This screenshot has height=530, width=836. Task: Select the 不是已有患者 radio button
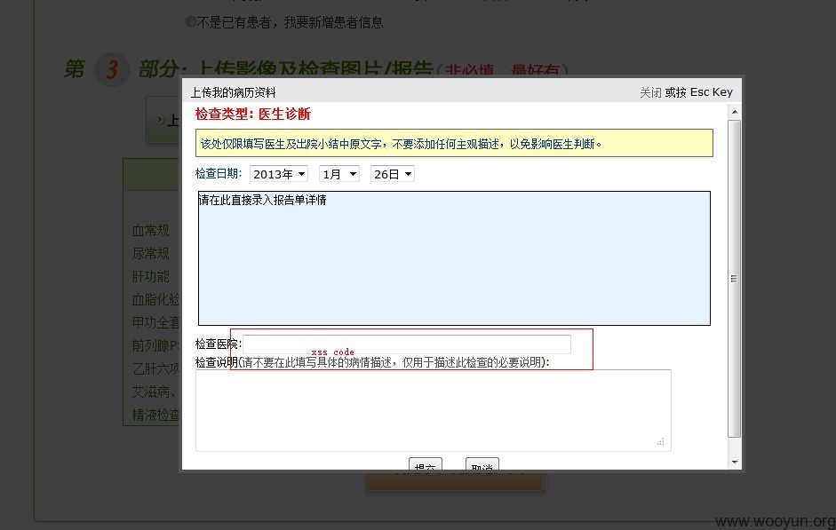point(190,21)
